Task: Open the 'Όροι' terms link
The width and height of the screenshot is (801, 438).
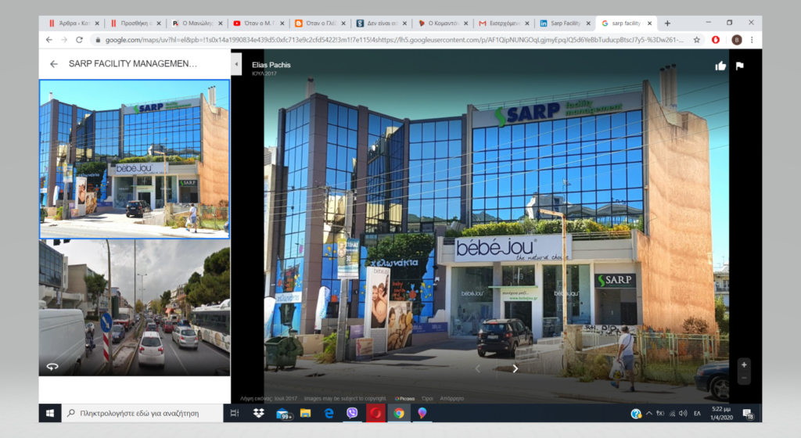Action: (x=427, y=399)
